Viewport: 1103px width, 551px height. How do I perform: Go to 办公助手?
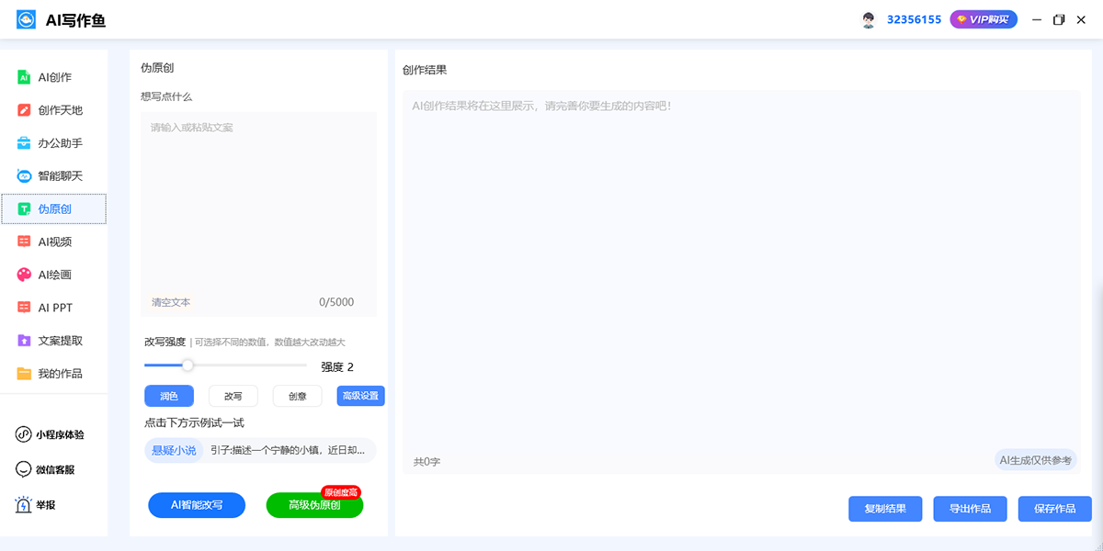tap(54, 143)
